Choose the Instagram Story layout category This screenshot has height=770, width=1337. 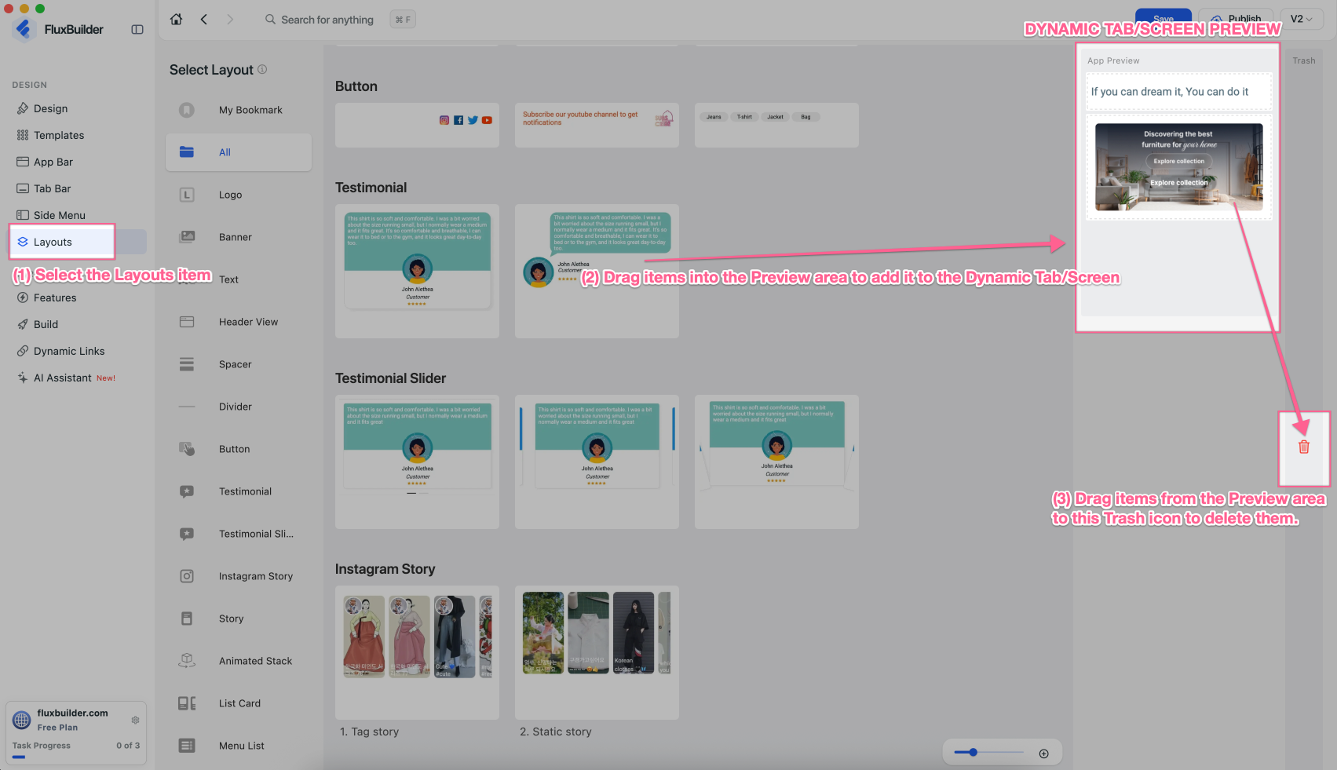239,576
